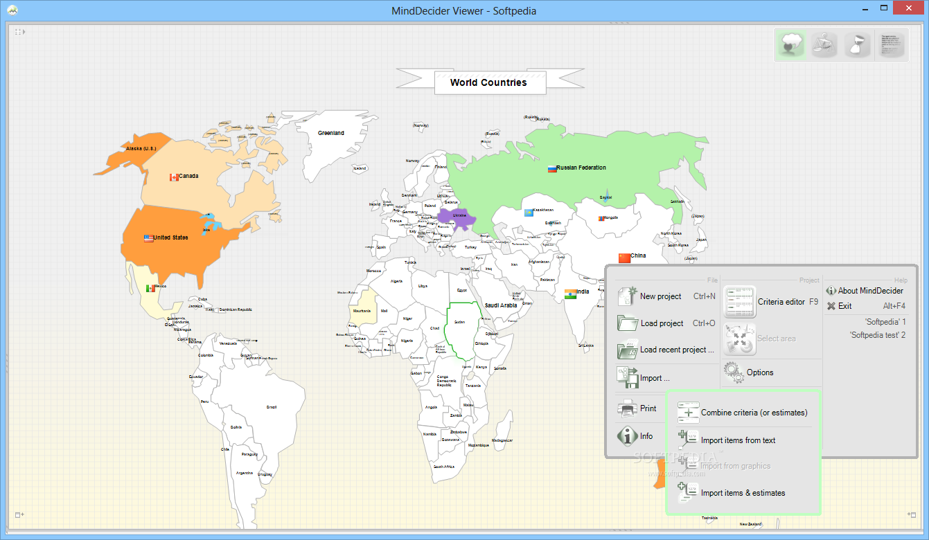The width and height of the screenshot is (929, 540).
Task: Click the Kazakhstan flag icon
Action: (x=528, y=212)
